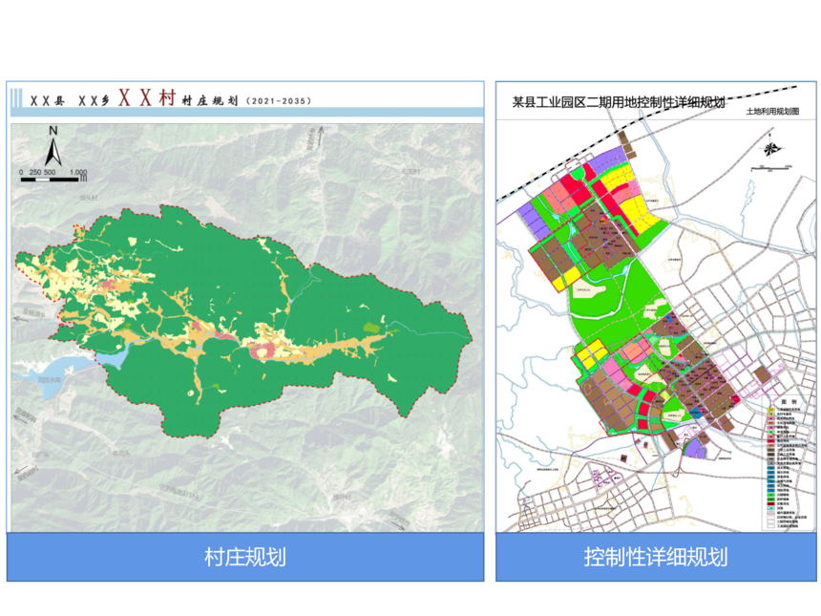Open the green village planning map image
Screen dimensions: 821x616
pyautogui.click(x=247, y=328)
